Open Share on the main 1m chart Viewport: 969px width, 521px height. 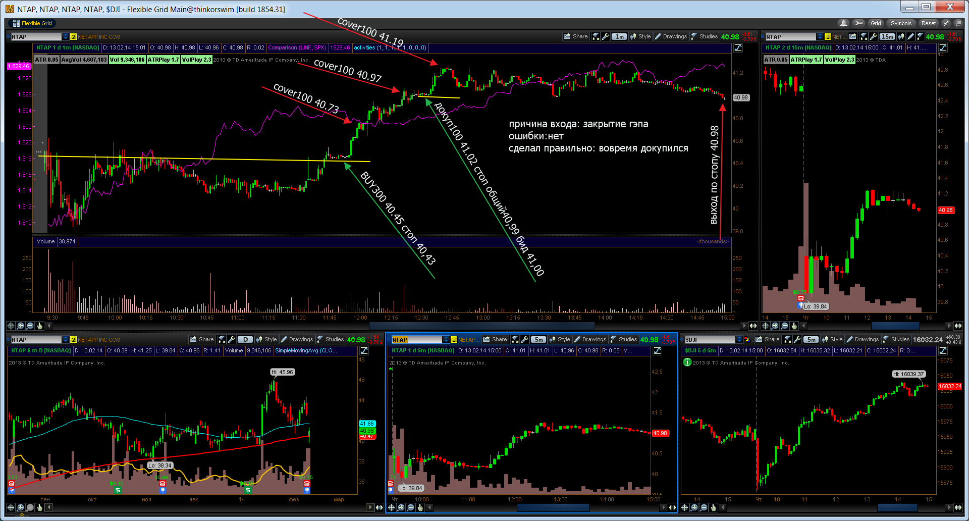[576, 36]
